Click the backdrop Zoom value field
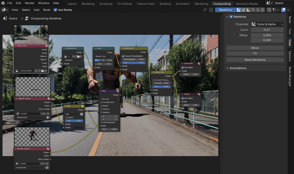This screenshot has width=294, height=174. pos(267,30)
